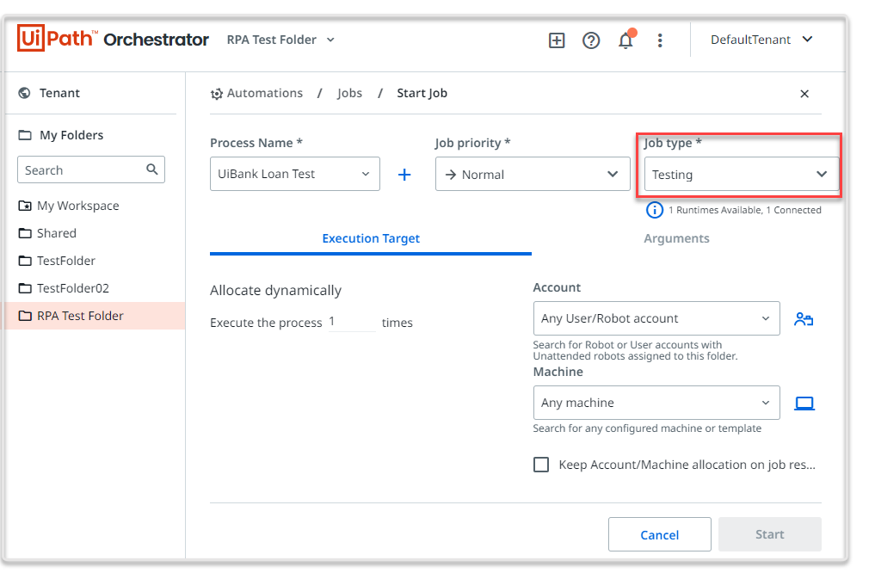Select Tenant in the sidebar

click(59, 93)
